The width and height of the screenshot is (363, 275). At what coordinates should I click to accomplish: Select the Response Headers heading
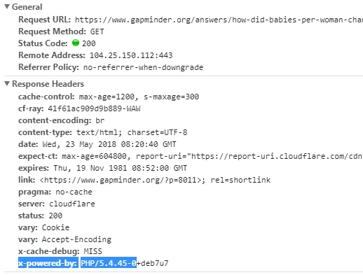tap(48, 84)
